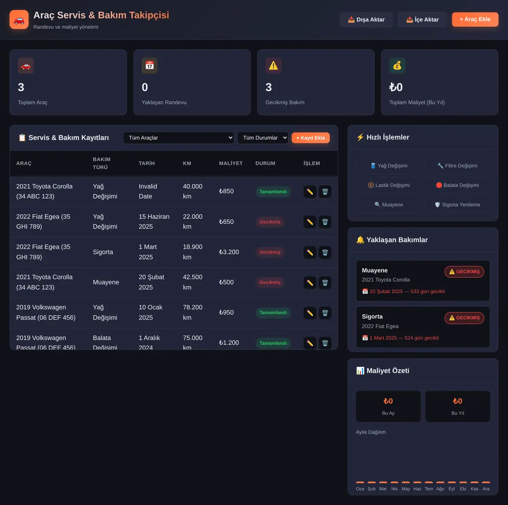Click the Gecikmiş badge for ₺3.200 record
Screen dimensions: 508x505
270,252
